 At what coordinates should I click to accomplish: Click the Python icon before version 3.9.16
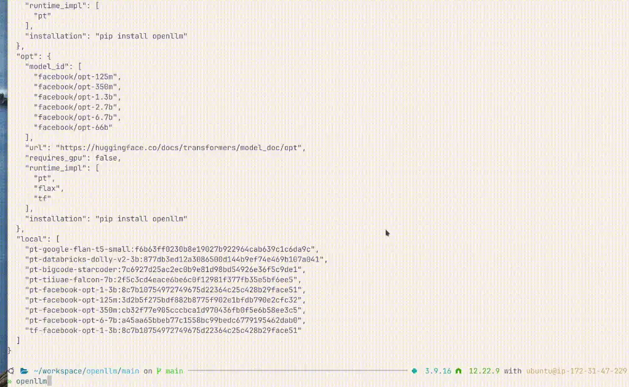click(414, 371)
